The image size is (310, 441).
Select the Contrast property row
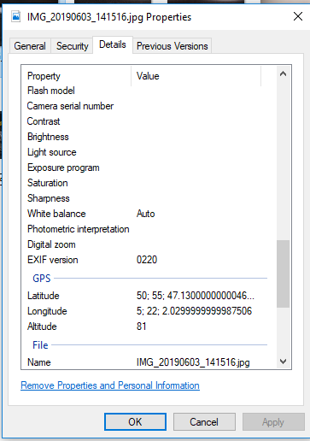pyautogui.click(x=148, y=121)
